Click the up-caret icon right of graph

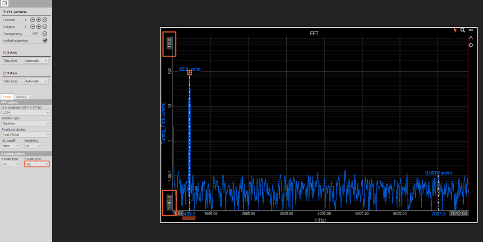tap(471, 38)
